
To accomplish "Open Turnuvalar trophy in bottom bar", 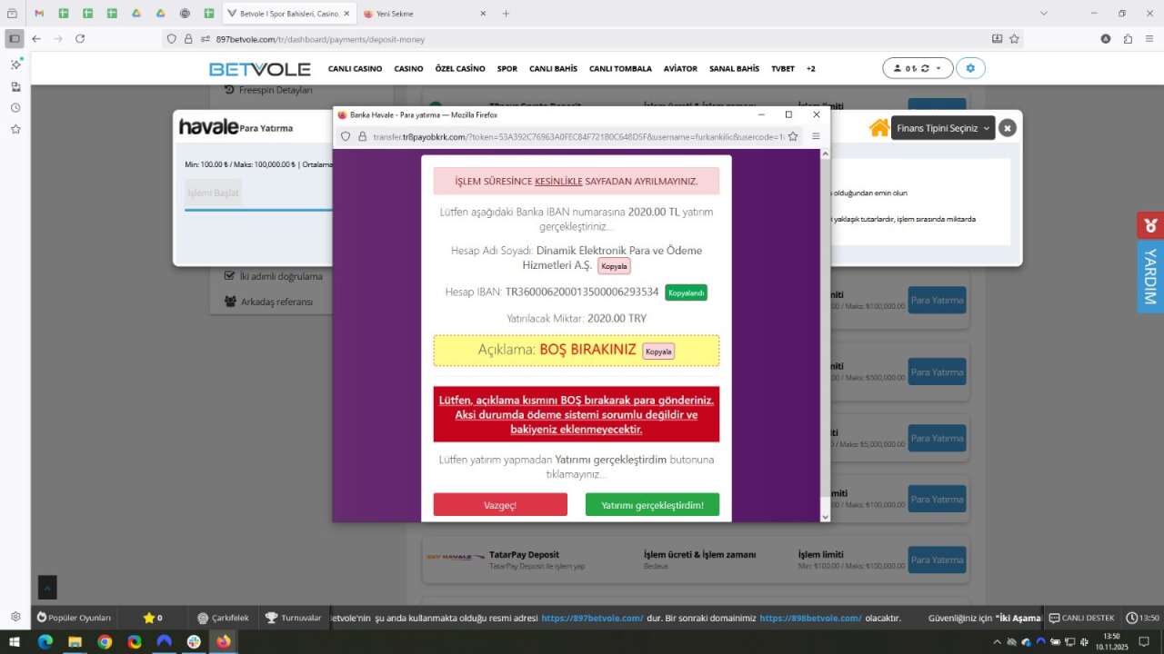I will [293, 618].
